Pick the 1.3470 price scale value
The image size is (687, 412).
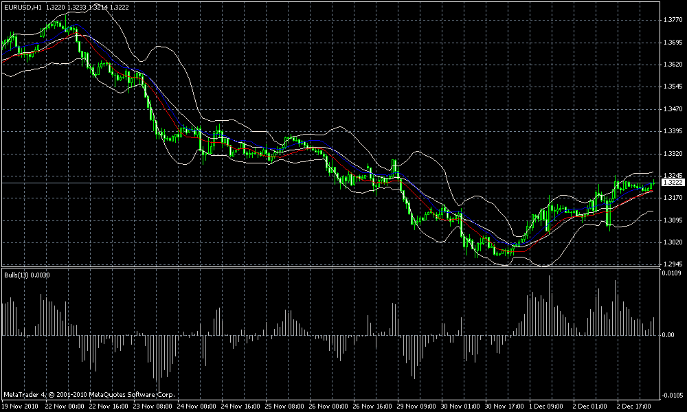(673, 109)
